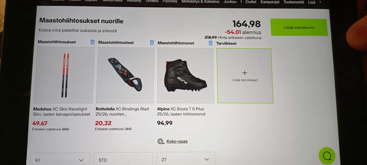Screen dimensions: 367x165
Task: View the Alpina XC Boots T 5 Plus product
Action: pos(181,112)
